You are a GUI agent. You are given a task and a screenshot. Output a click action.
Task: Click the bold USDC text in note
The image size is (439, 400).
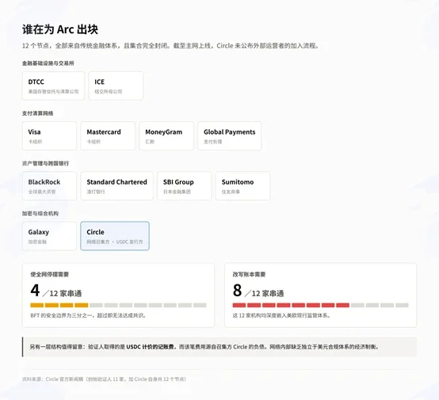(x=151, y=347)
